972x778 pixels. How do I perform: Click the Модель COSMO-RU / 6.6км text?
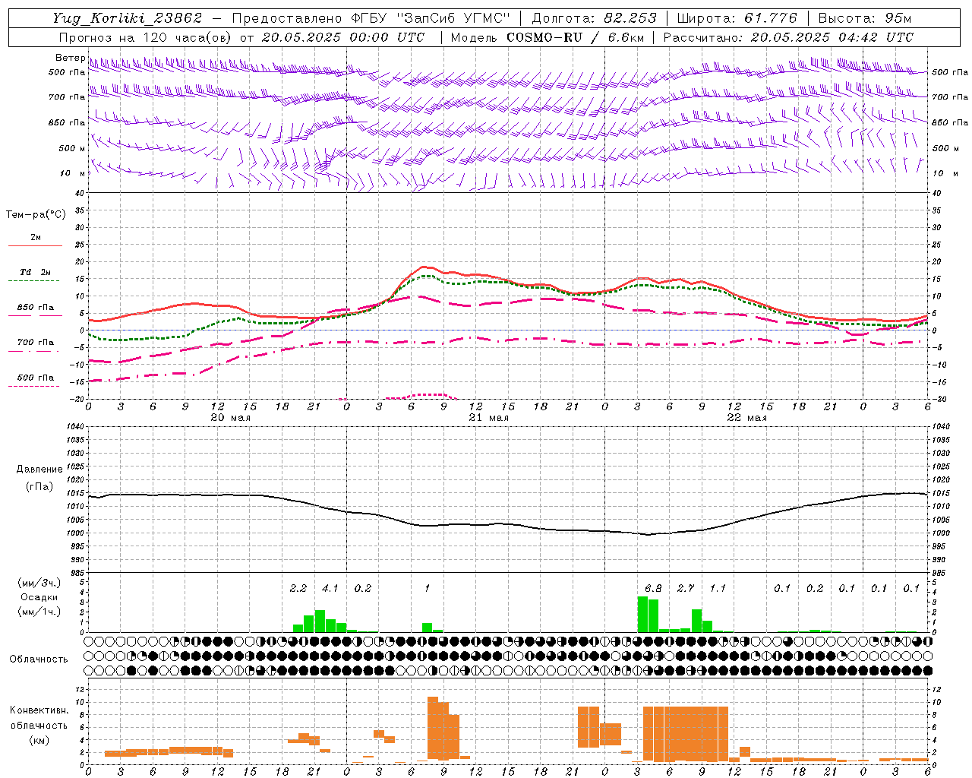548,37
